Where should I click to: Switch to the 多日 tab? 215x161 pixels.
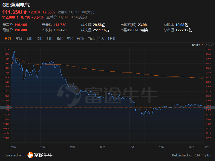[x=19, y=39]
